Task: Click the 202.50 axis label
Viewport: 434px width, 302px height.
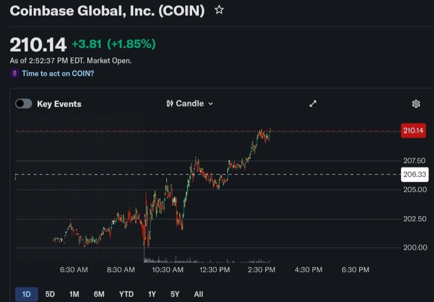Action: 414,219
